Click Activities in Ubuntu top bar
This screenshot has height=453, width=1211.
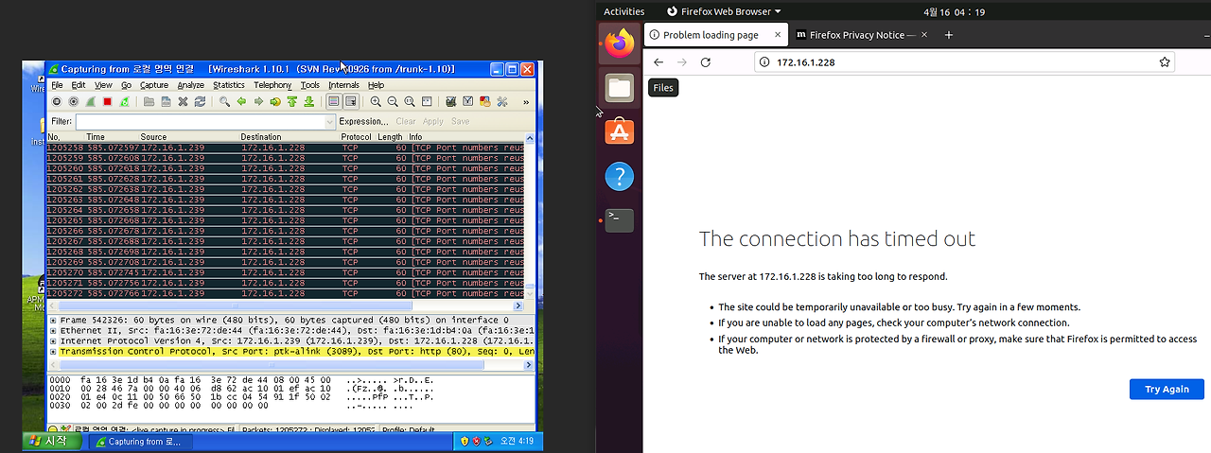(623, 11)
